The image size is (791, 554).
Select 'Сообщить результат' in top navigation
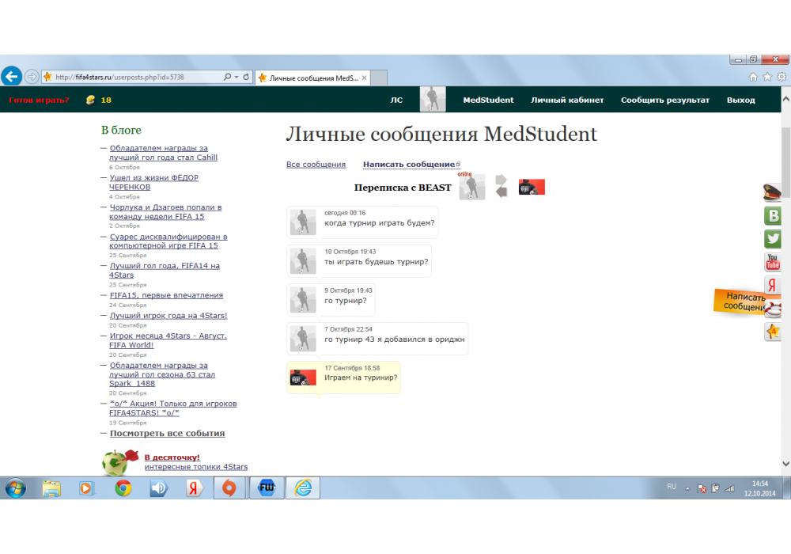pyautogui.click(x=664, y=101)
